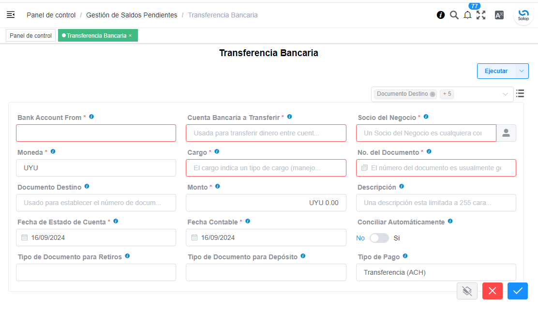538x312 pixels.
Task: Open the Socio del Negocio person lookup icon
Action: (x=506, y=133)
